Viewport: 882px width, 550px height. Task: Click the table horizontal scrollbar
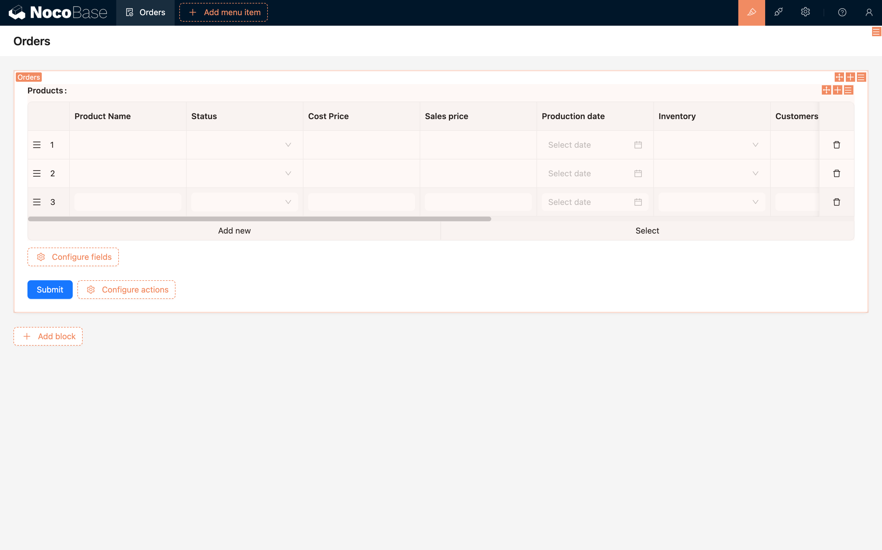[259, 219]
